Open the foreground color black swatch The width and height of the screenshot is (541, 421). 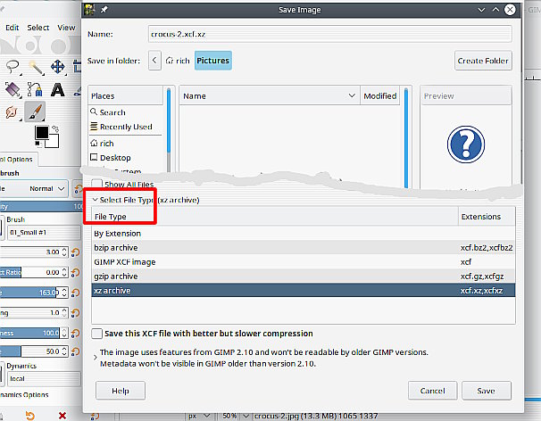tap(42, 132)
